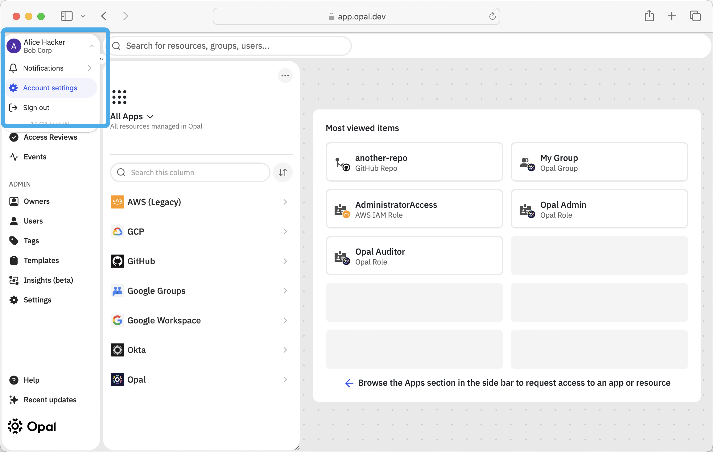Click the Notifications bell icon
713x452 pixels.
(x=13, y=68)
